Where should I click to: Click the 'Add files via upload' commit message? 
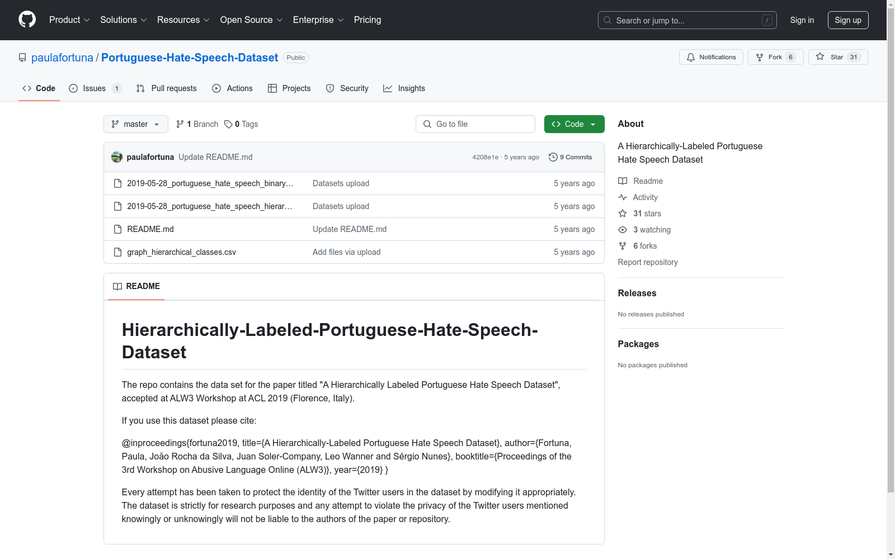(x=346, y=252)
